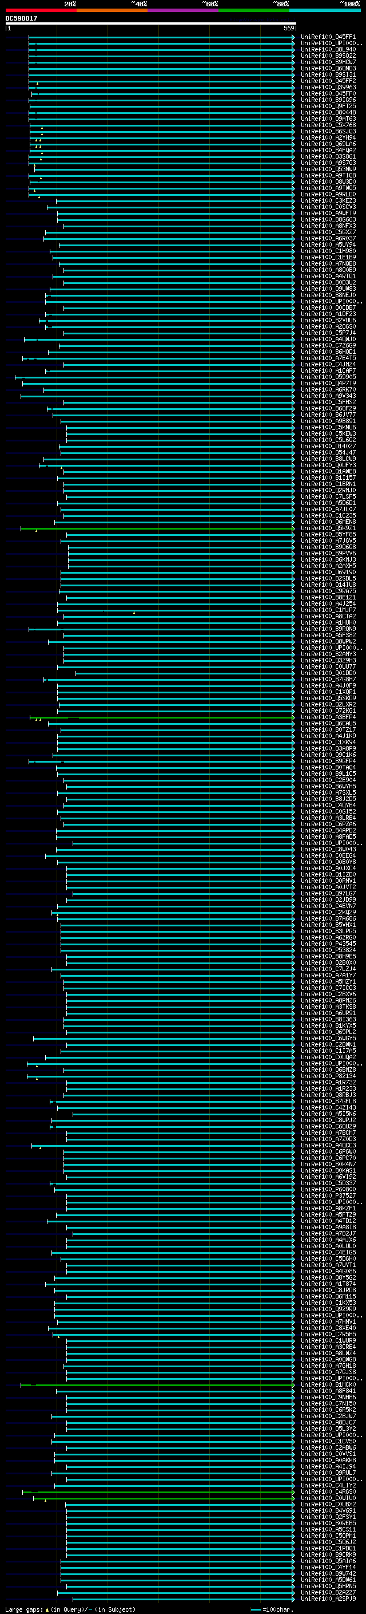Click the query end position 569
Screen dimensions: 366x1614
pyautogui.click(x=288, y=28)
